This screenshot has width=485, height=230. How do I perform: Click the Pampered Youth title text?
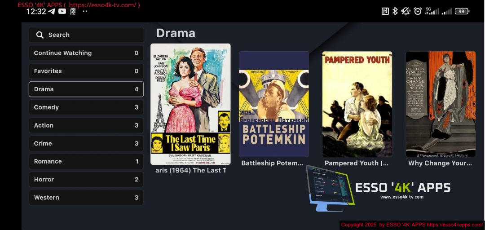tap(356, 163)
